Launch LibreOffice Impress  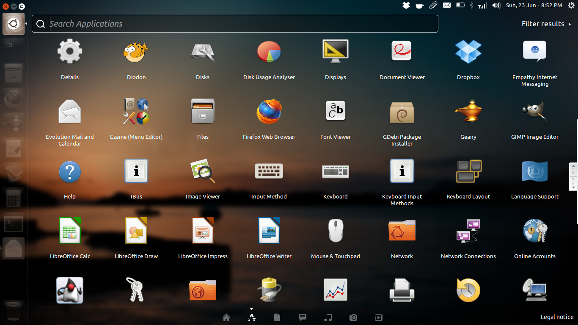203,231
